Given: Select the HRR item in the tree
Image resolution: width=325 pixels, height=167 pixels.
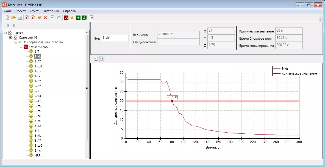Looking at the screenshot, I should click(38, 155).
